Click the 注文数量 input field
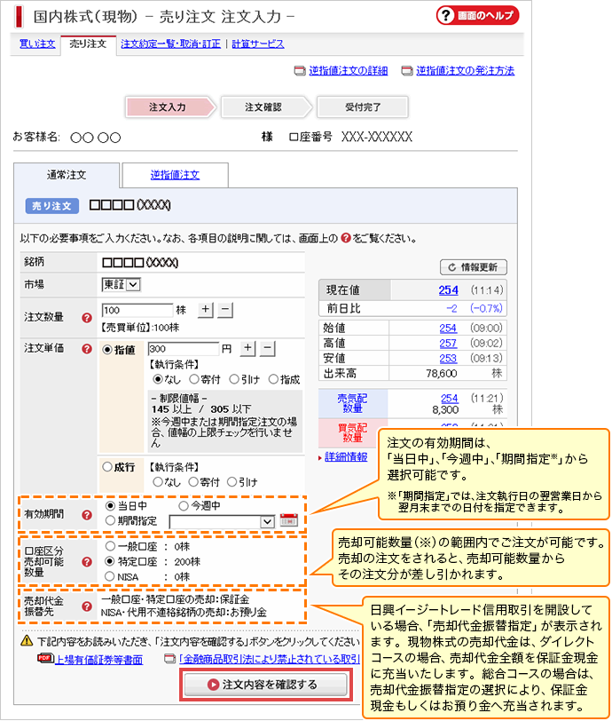Viewport: 612px width, 721px height. click(137, 310)
